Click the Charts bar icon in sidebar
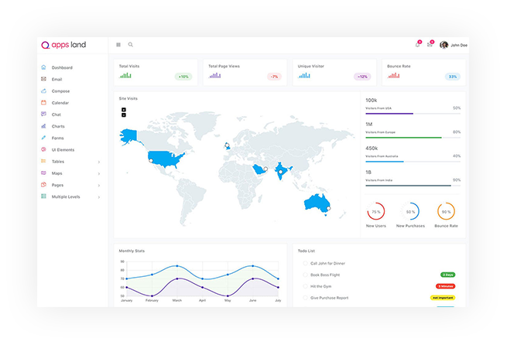This screenshot has width=507, height=345. pos(44,126)
